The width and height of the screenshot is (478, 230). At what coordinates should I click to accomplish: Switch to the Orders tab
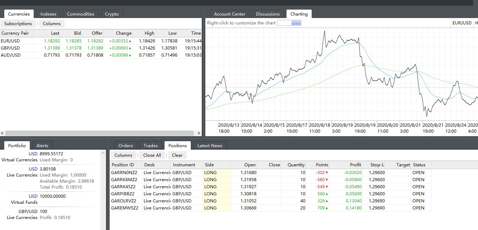click(126, 146)
